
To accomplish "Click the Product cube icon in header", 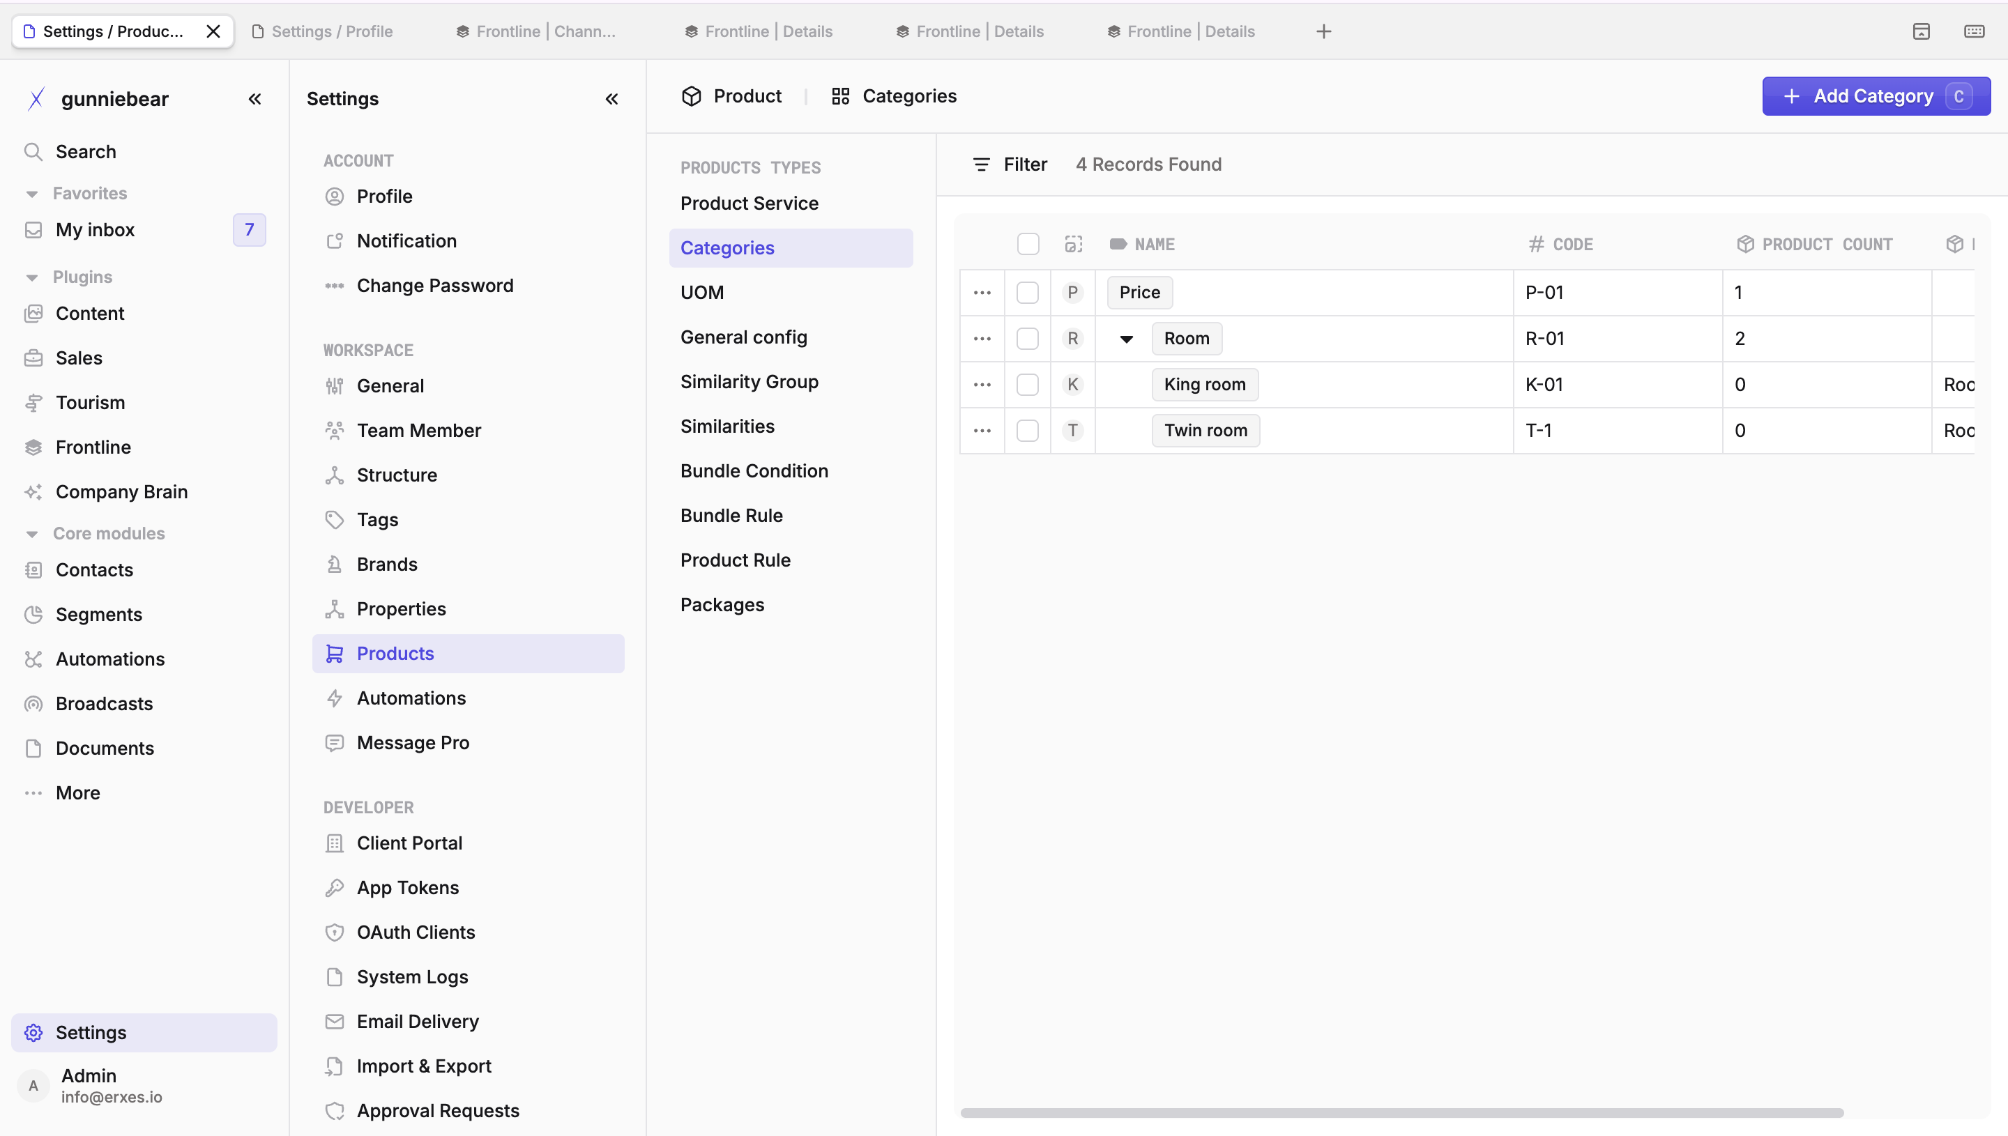I will (692, 96).
